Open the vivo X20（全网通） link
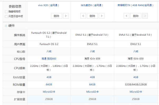 click(x=49, y=5)
